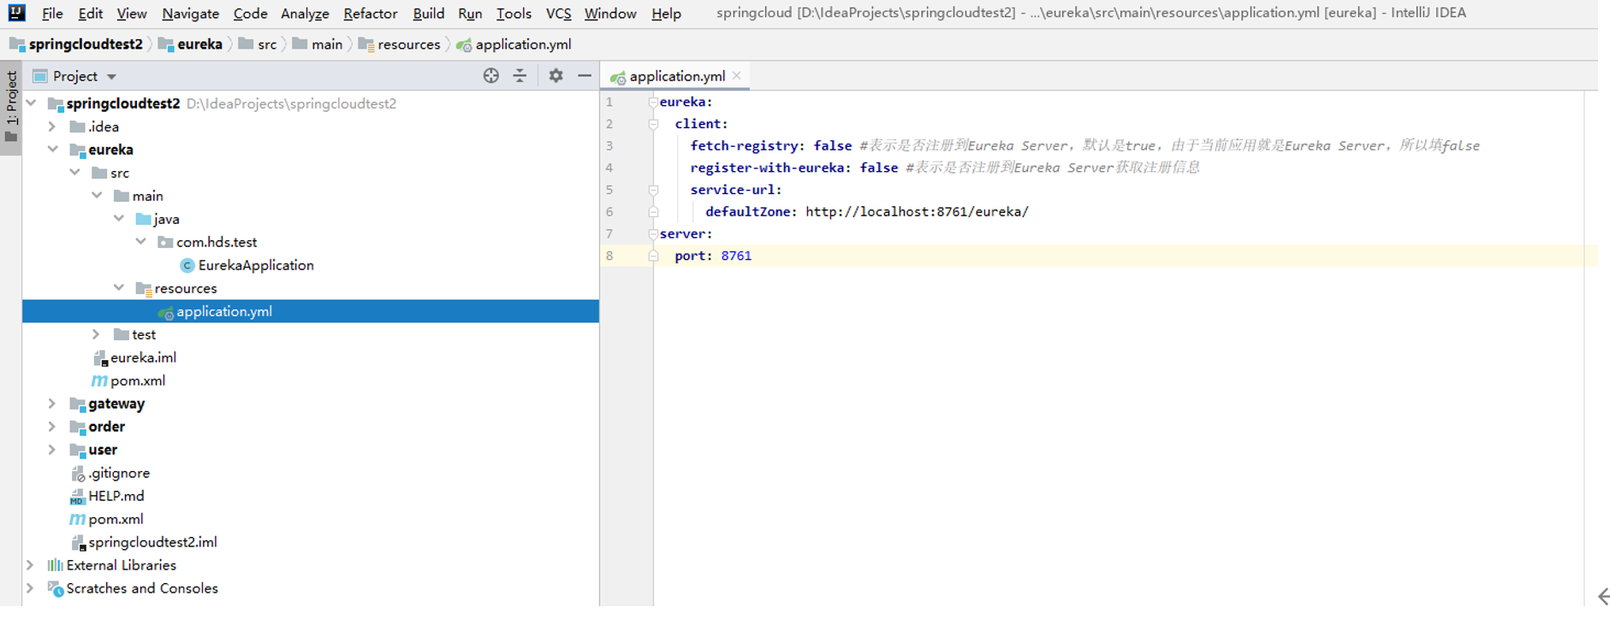Click register-with-eureka key in editor
Image resolution: width=1610 pixels, height=637 pixels.
(x=768, y=168)
